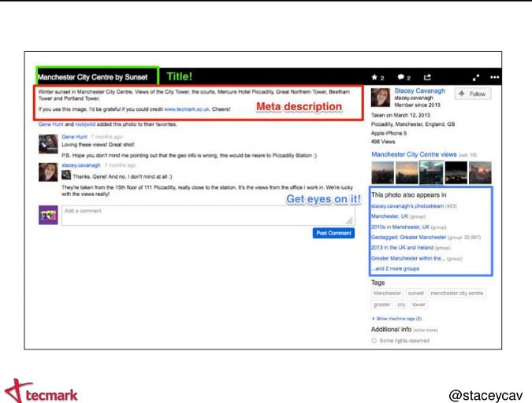This screenshot has width=532, height=403.
Task: Expand photo to fullscreen view
Action: click(476, 78)
